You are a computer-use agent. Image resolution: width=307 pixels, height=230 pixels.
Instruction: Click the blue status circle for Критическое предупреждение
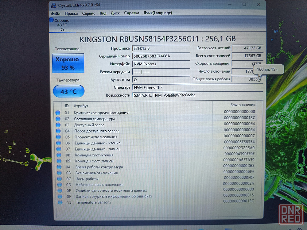(58, 113)
